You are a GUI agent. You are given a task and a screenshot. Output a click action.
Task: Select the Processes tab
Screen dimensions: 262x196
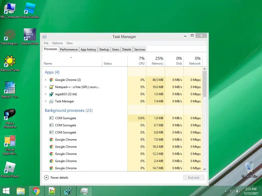pyautogui.click(x=50, y=49)
